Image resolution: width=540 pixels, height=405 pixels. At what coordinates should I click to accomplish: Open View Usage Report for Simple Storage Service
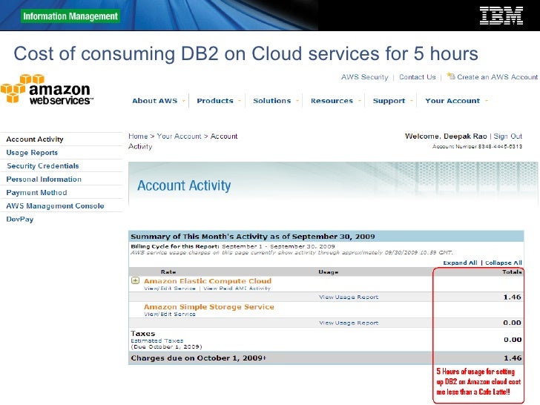click(349, 323)
